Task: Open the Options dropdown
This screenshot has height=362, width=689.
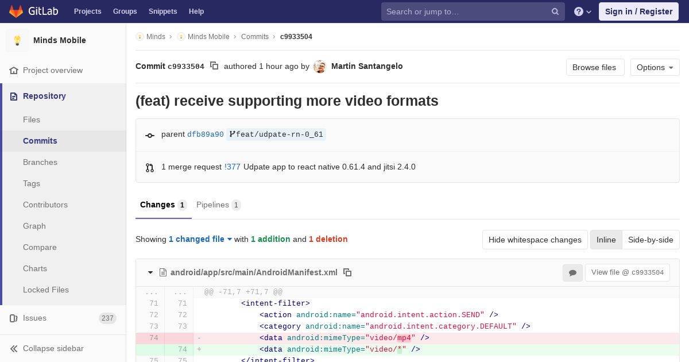Action: click(655, 67)
